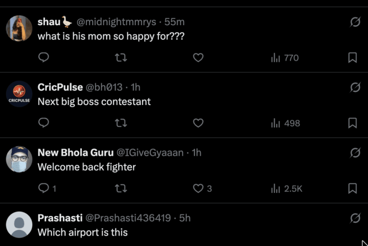This screenshot has height=246, width=368.
Task: Open view count 498 on CricPulse tweet
Action: 286,123
